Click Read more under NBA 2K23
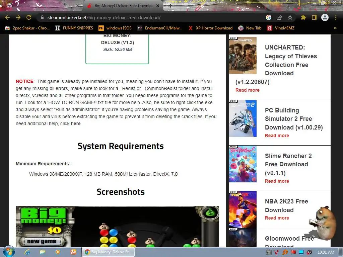 point(277,218)
